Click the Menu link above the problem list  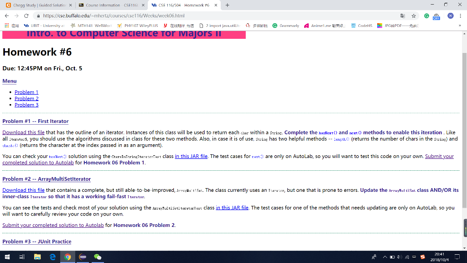pyautogui.click(x=9, y=81)
